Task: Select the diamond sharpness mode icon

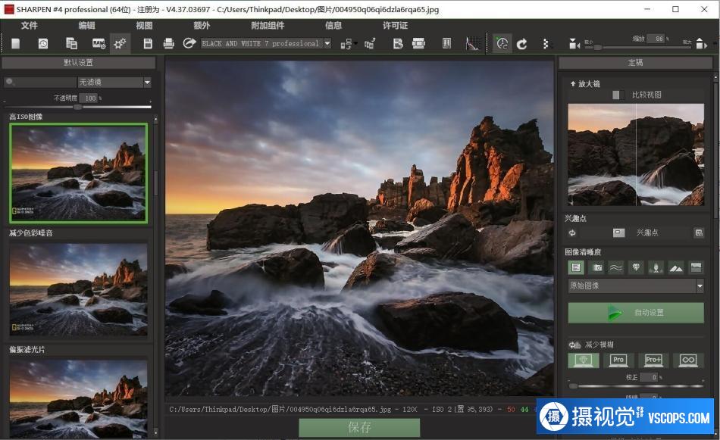Action: tap(636, 267)
